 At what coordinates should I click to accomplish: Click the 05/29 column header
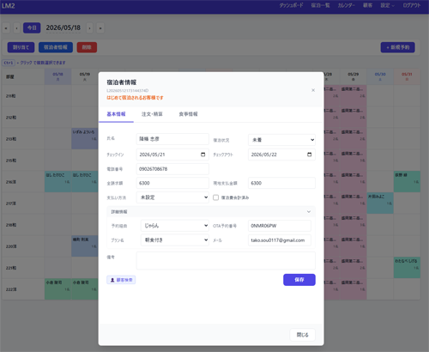[x=353, y=76]
